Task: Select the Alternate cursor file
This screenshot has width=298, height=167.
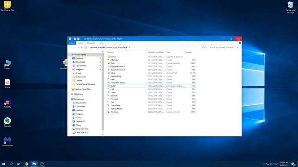Action: pyautogui.click(x=114, y=60)
